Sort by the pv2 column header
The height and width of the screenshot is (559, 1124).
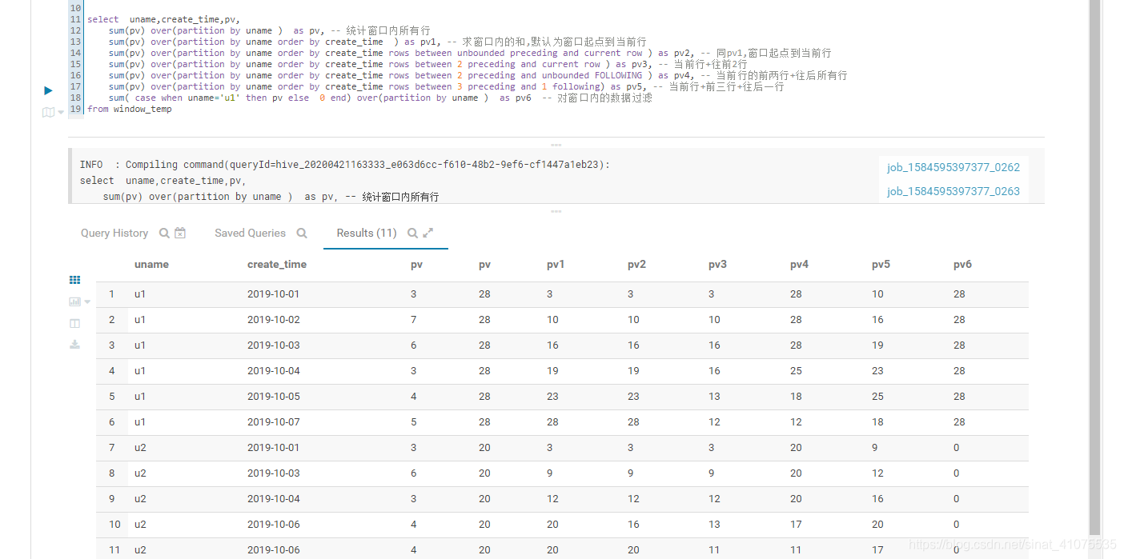point(636,264)
